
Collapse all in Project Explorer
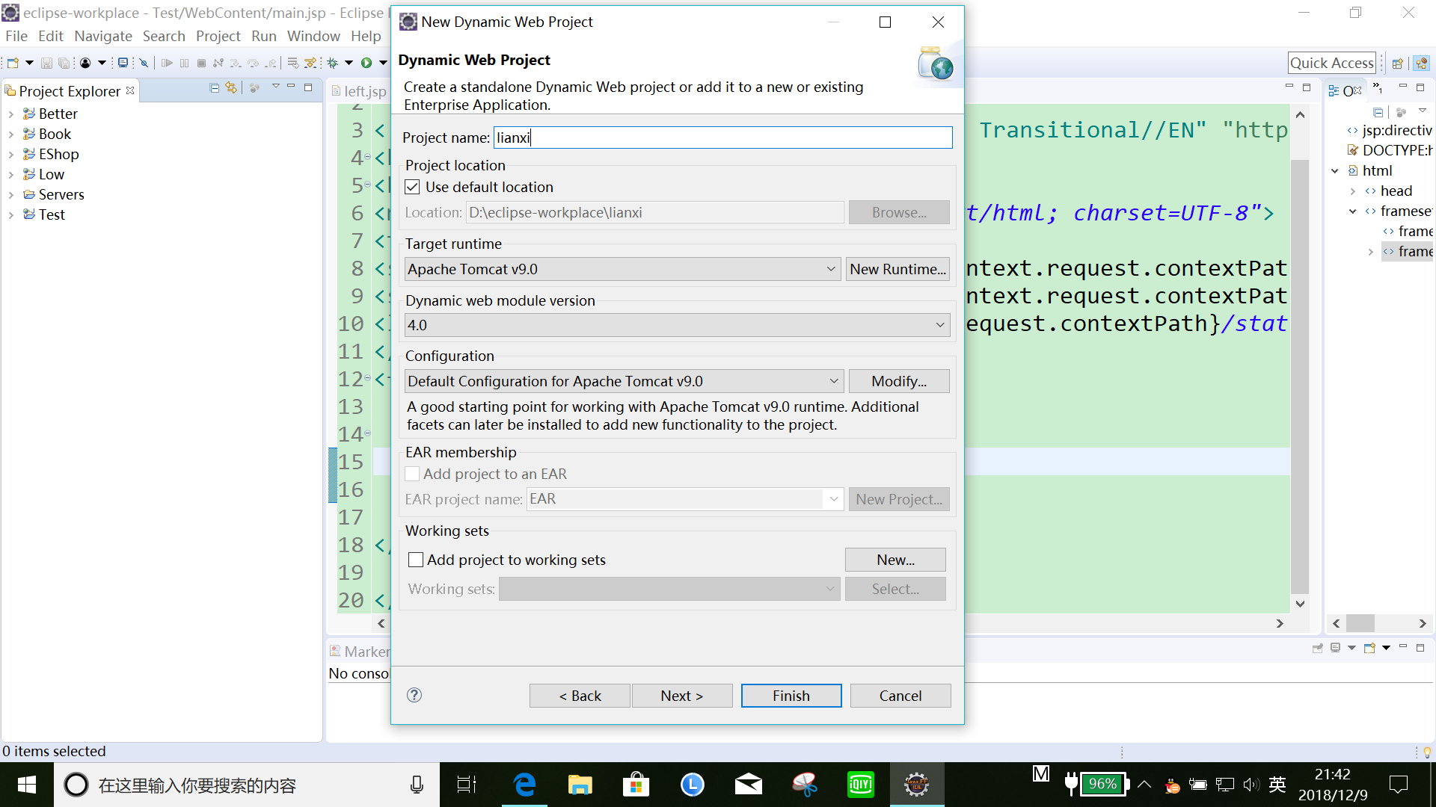(215, 88)
